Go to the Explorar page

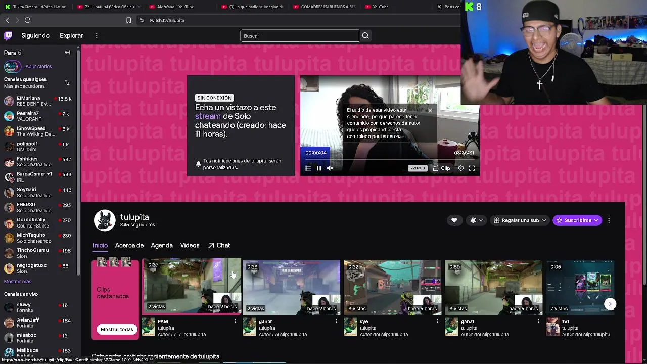click(71, 36)
